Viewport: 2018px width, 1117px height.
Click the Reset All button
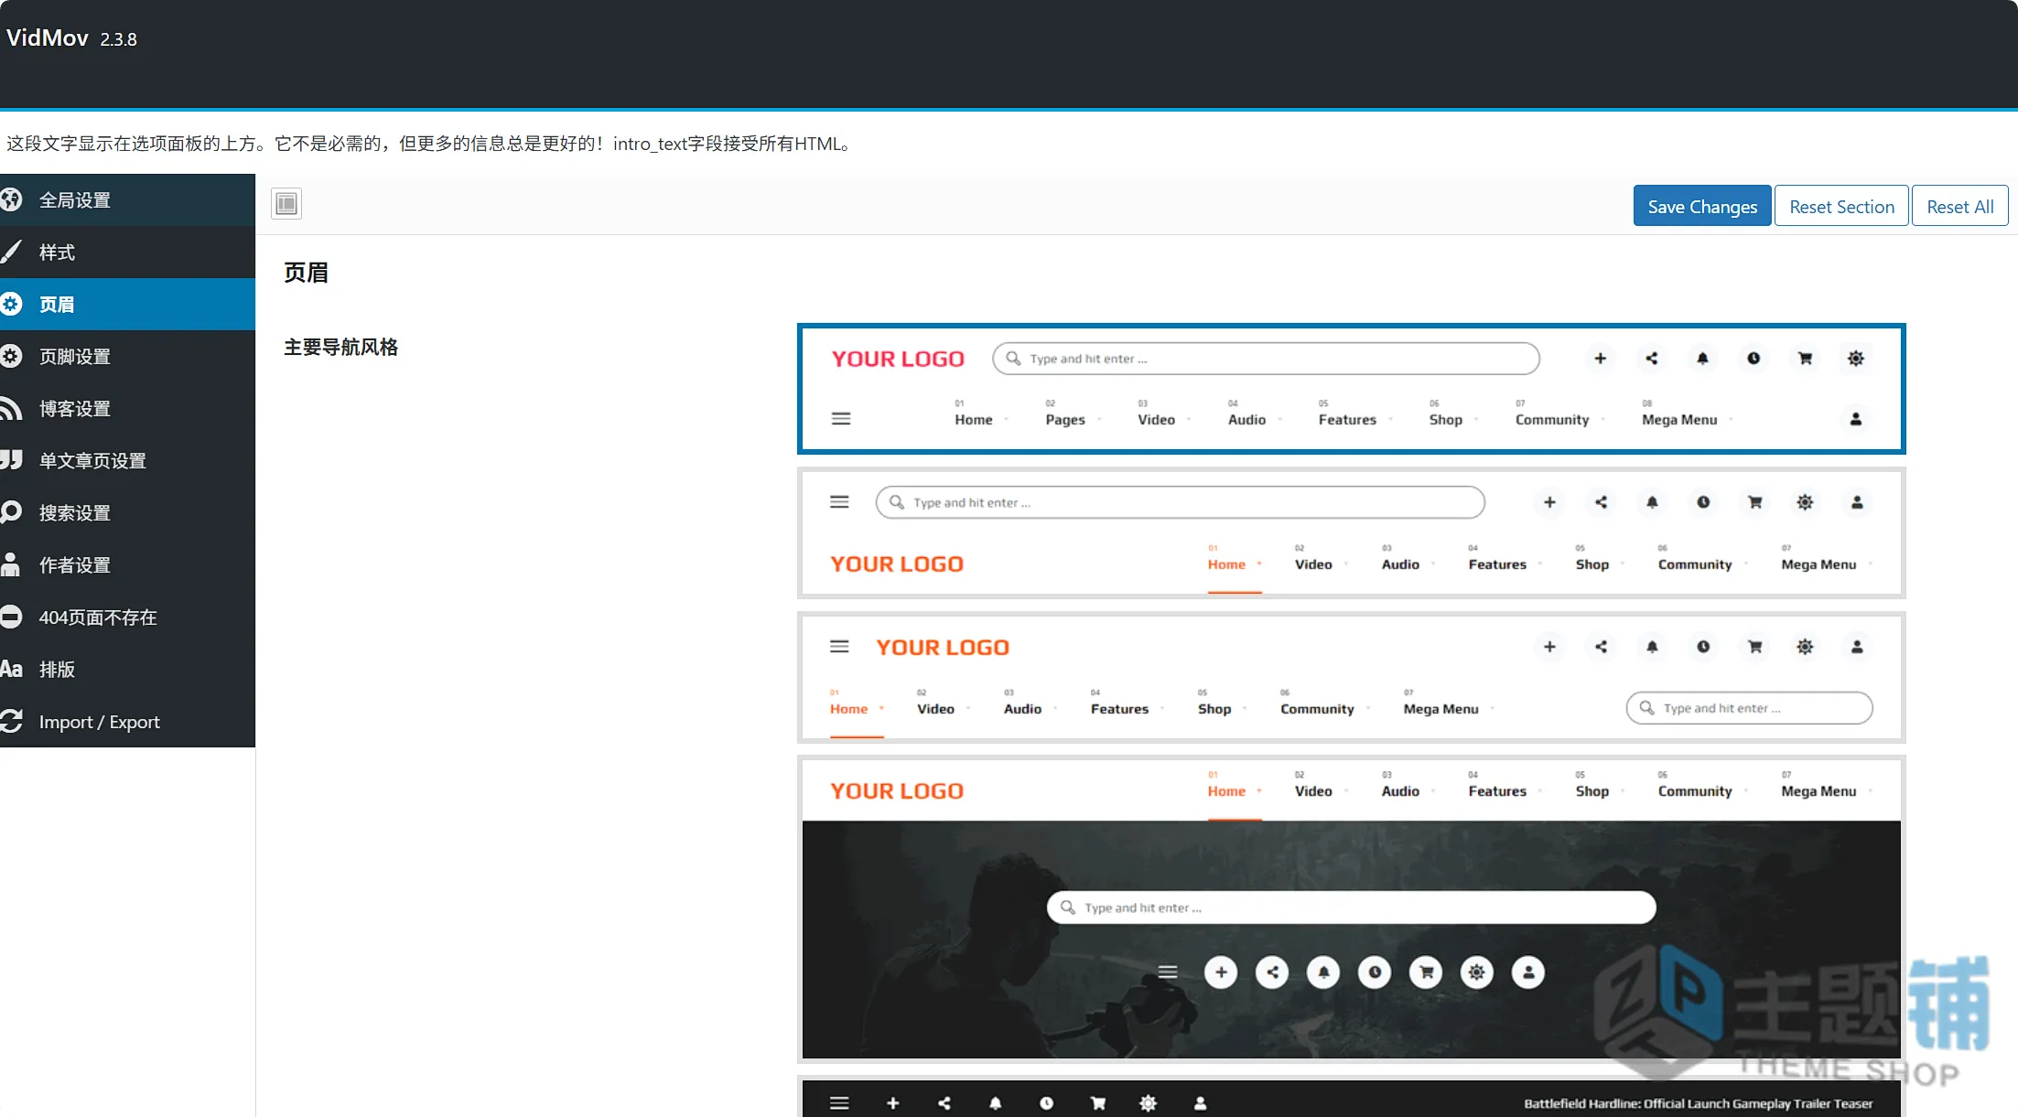pyautogui.click(x=1959, y=206)
